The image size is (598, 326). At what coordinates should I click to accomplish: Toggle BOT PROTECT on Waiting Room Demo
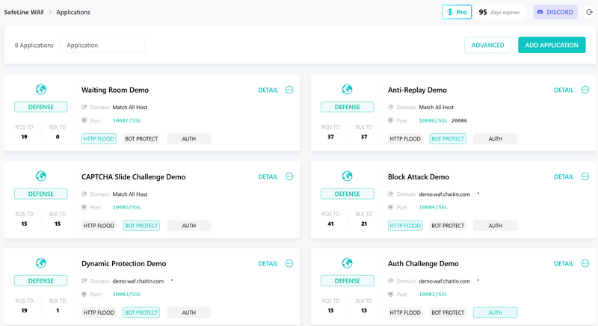[x=141, y=139]
